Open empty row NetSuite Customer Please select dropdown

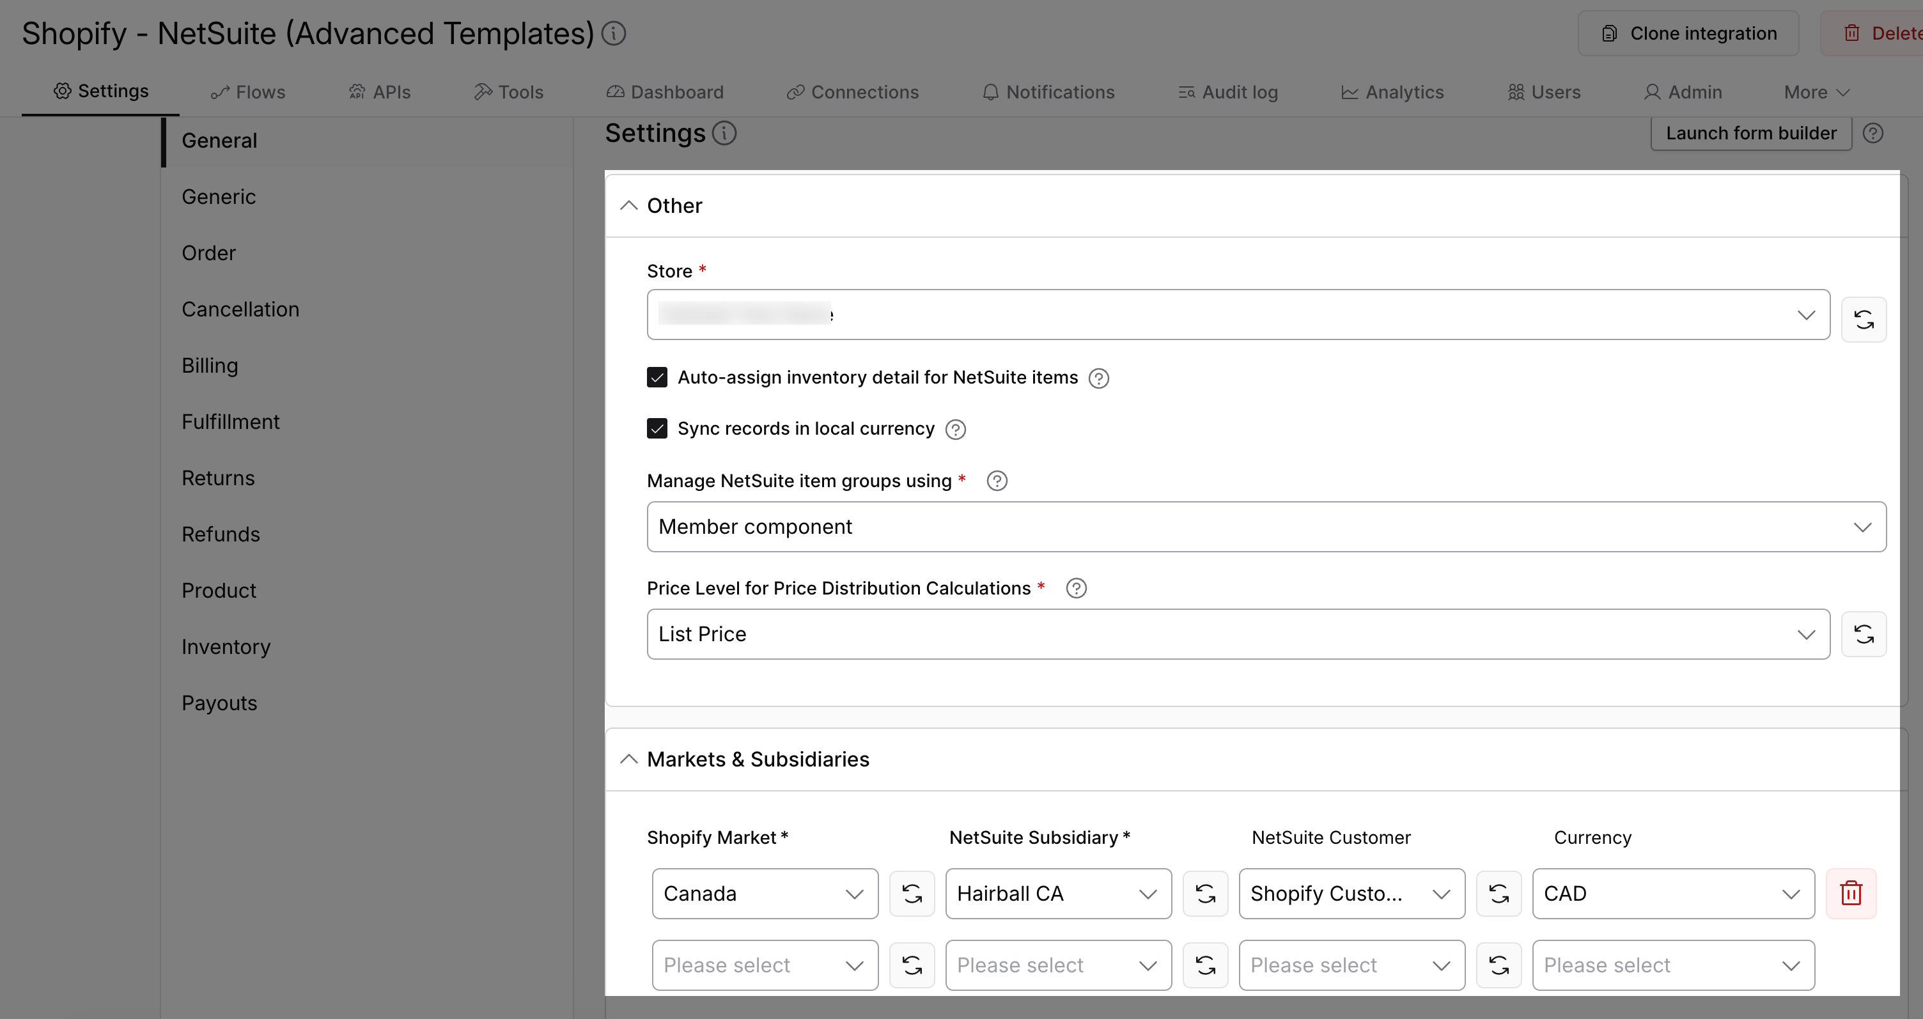(x=1351, y=965)
